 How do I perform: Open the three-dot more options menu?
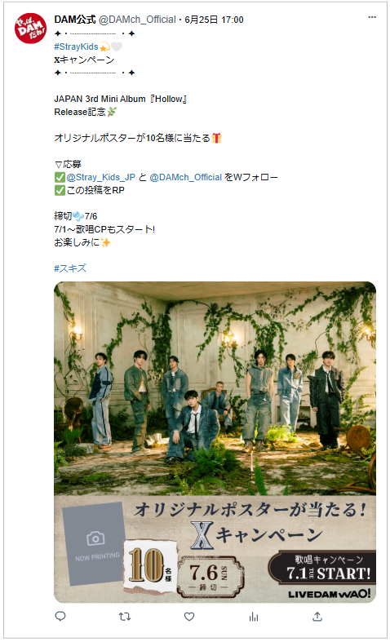(x=372, y=17)
